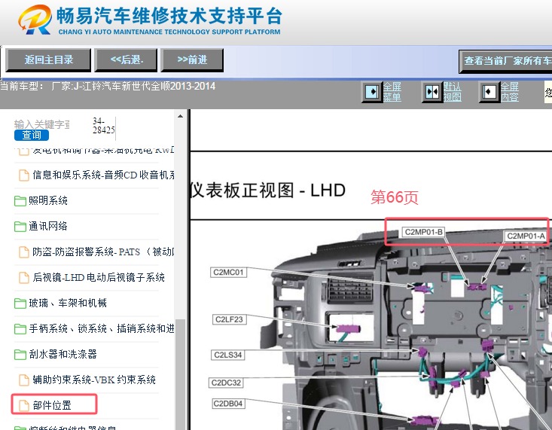Go forward with the >>前进 button
Image resolution: width=552 pixels, height=430 pixels.
192,60
